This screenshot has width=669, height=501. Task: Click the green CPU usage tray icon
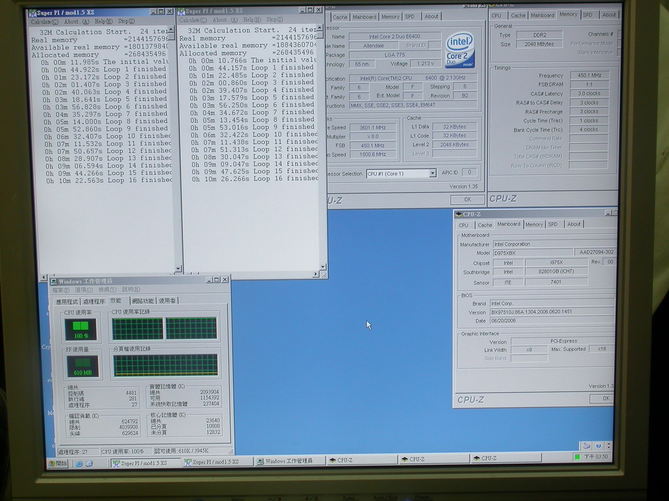pos(578,457)
